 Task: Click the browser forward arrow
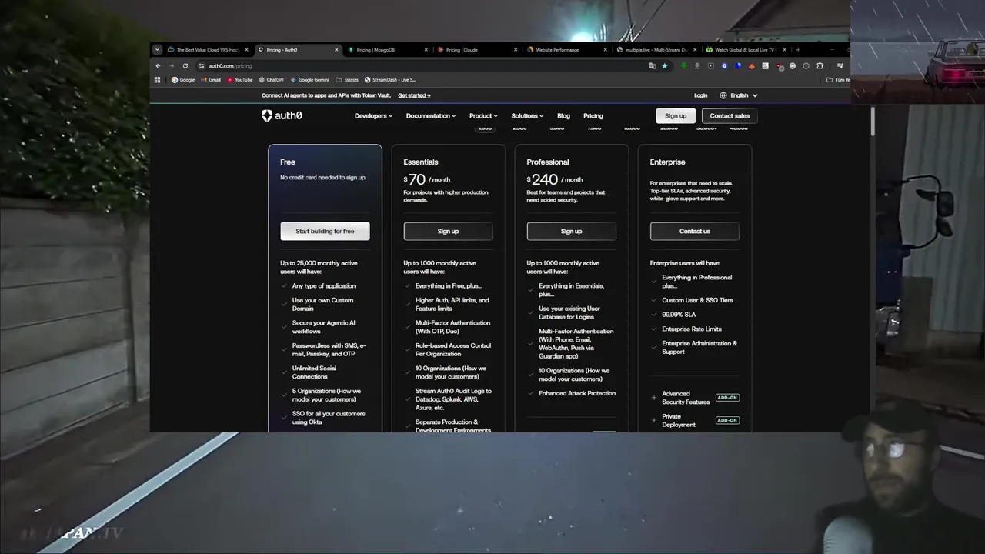(x=171, y=65)
